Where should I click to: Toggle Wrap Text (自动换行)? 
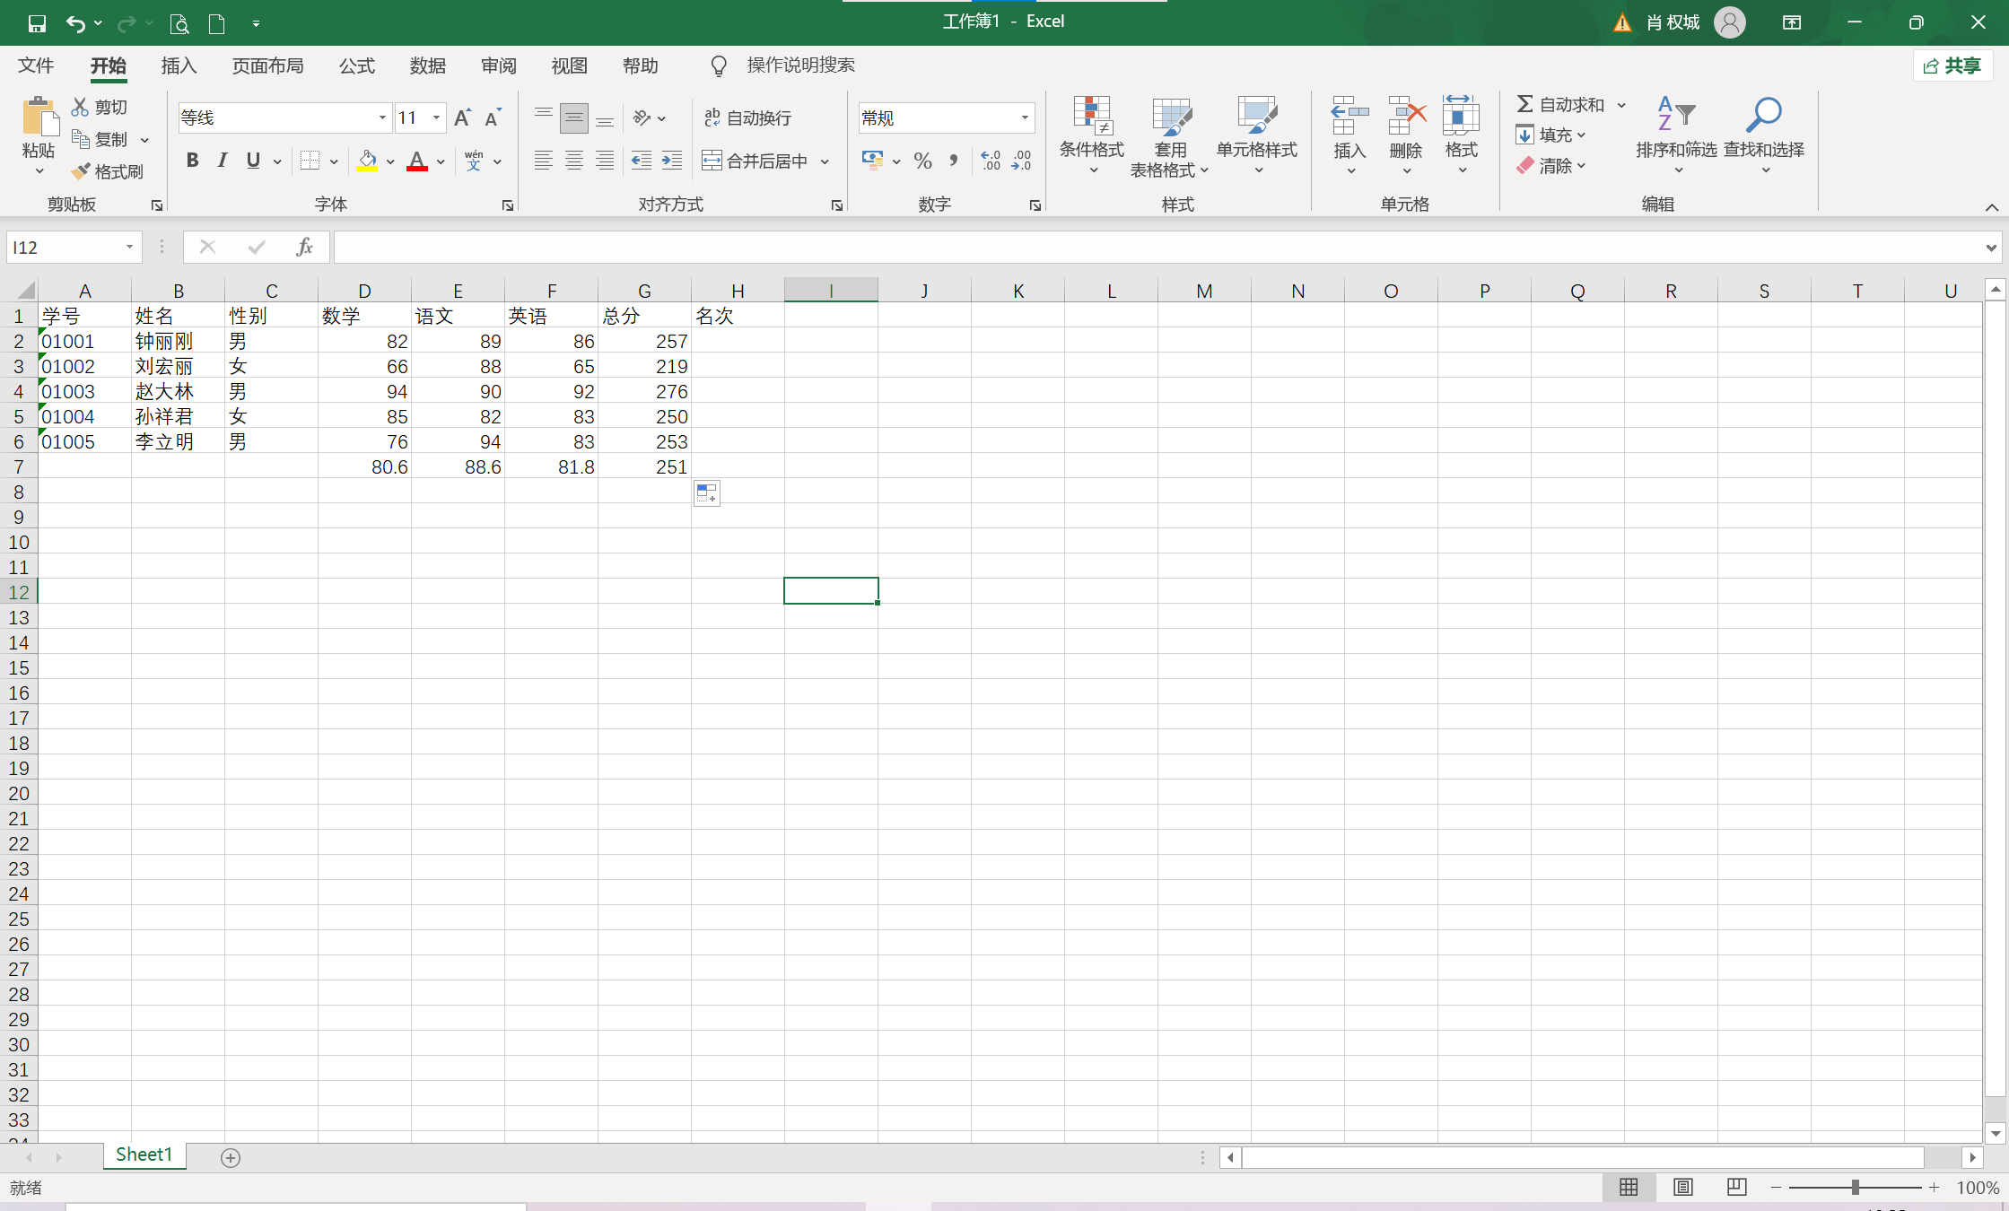coord(747,118)
